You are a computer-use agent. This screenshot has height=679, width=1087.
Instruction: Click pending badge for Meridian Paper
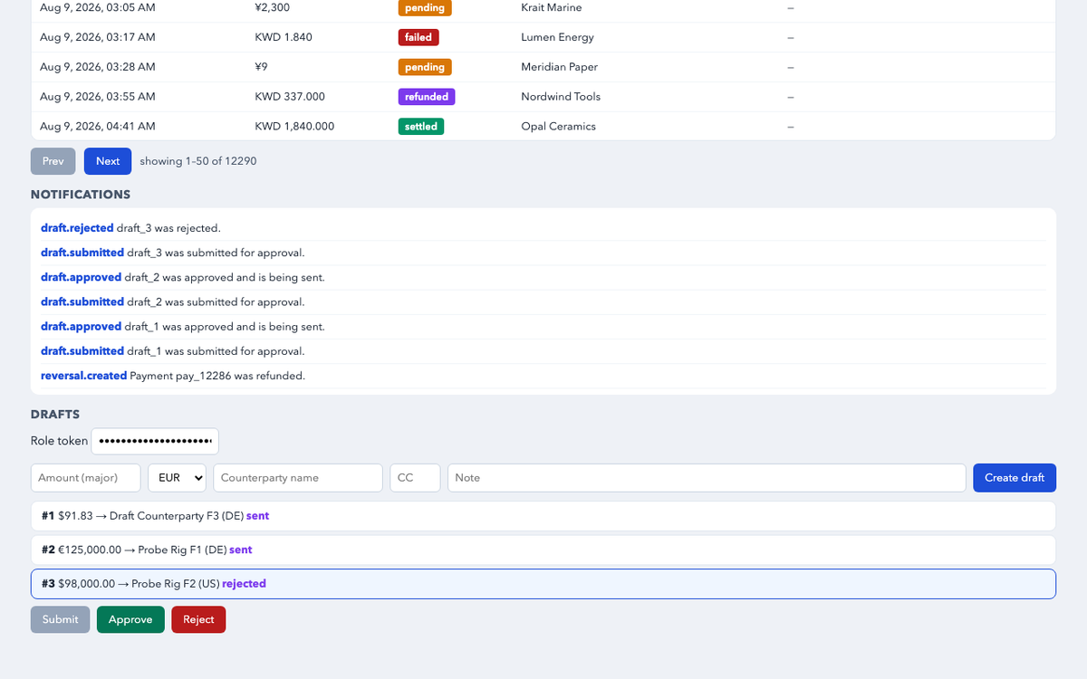[425, 67]
